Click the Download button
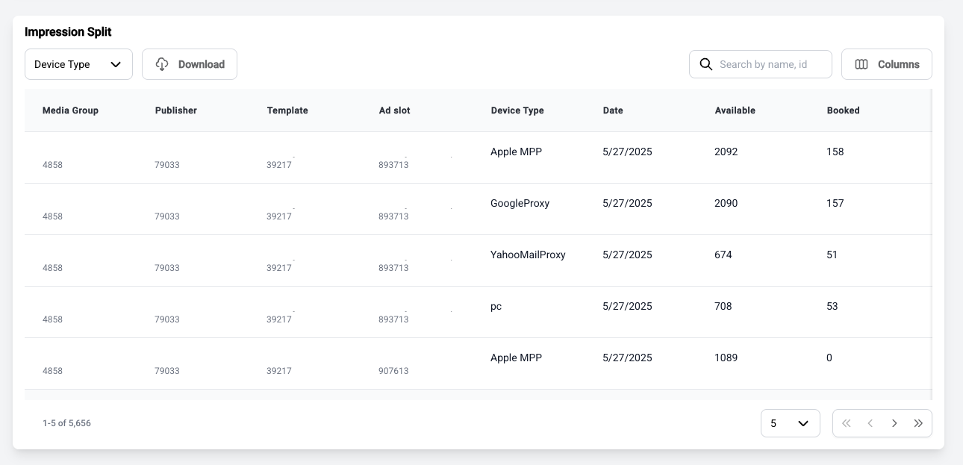Image resolution: width=963 pixels, height=465 pixels. 190,64
